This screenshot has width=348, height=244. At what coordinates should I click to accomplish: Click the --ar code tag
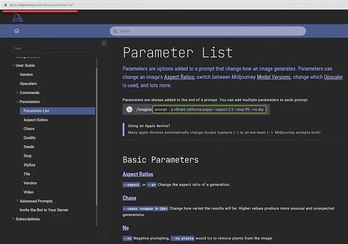tap(152, 185)
